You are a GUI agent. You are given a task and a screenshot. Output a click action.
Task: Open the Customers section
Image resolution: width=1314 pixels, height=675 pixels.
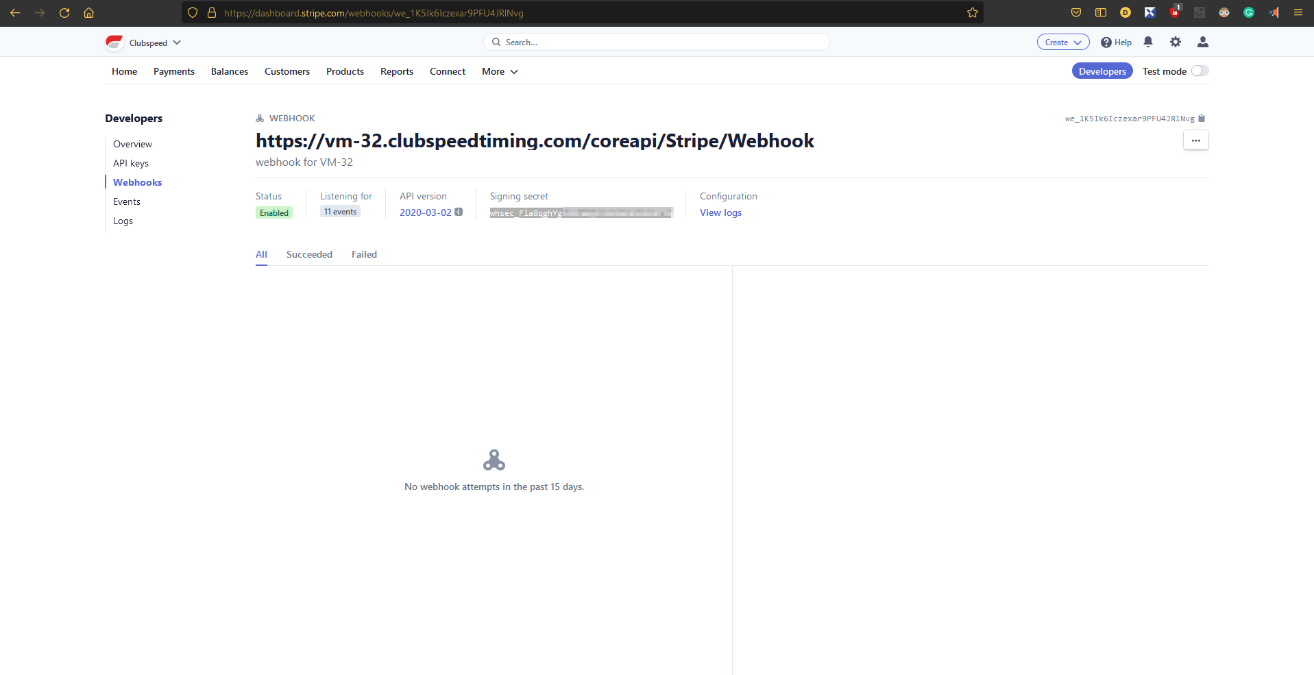coord(287,71)
